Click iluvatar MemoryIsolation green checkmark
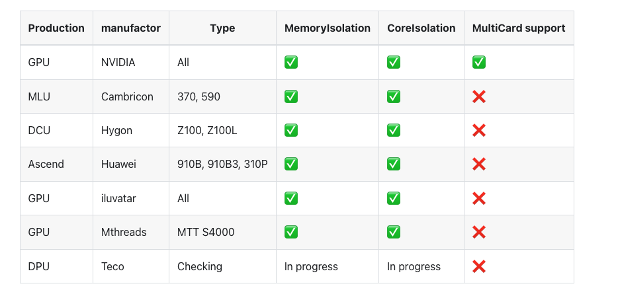 291,198
